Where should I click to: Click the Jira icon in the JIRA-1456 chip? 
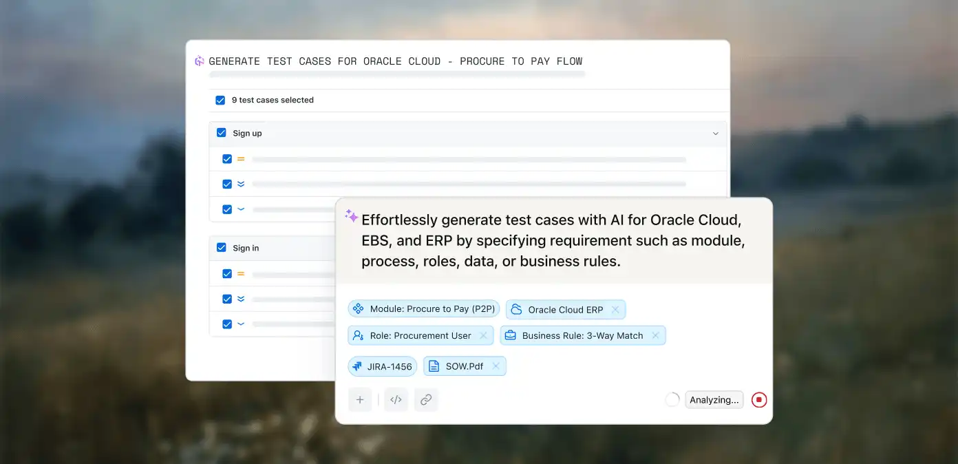tap(357, 366)
